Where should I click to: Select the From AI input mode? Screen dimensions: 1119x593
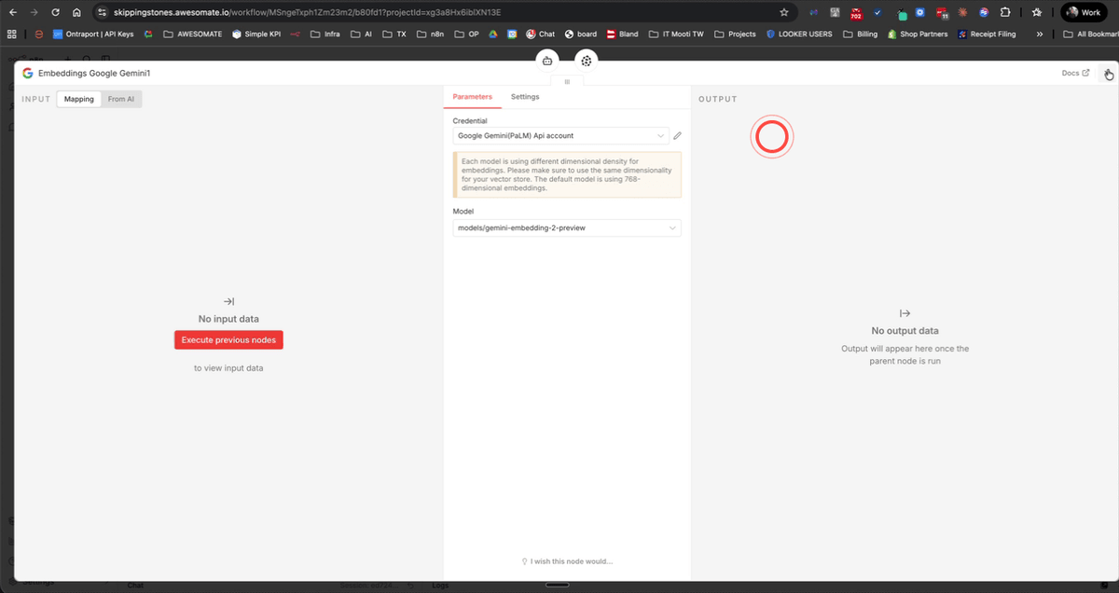tap(121, 99)
